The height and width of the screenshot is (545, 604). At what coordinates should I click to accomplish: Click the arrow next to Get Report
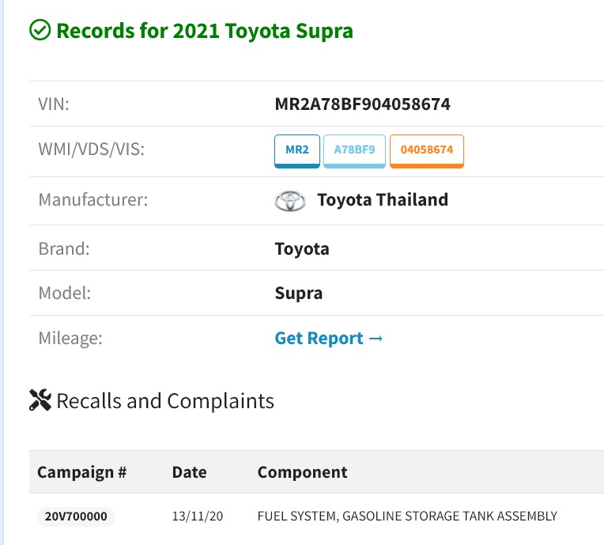pyautogui.click(x=376, y=339)
